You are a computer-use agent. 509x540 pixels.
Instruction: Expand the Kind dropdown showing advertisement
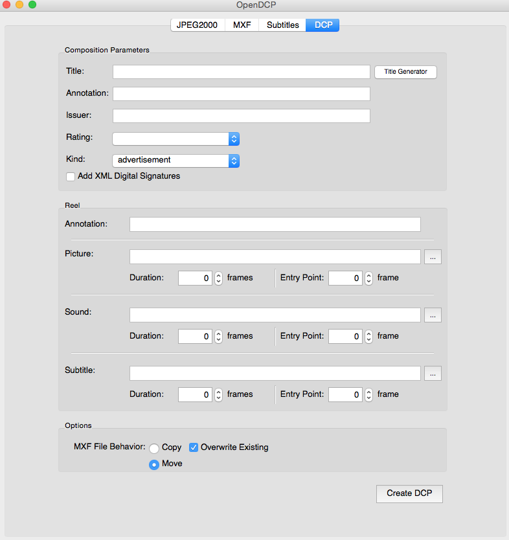pyautogui.click(x=175, y=160)
